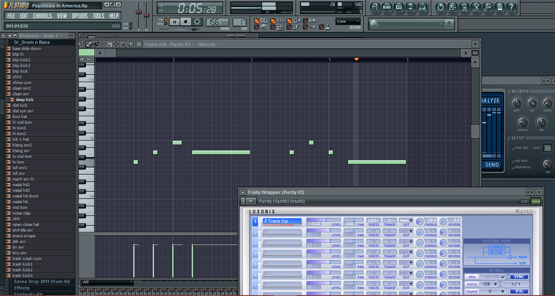Screen dimensions: 555x296
Task: Click the Stop button in transport
Action: pyautogui.click(x=186, y=22)
